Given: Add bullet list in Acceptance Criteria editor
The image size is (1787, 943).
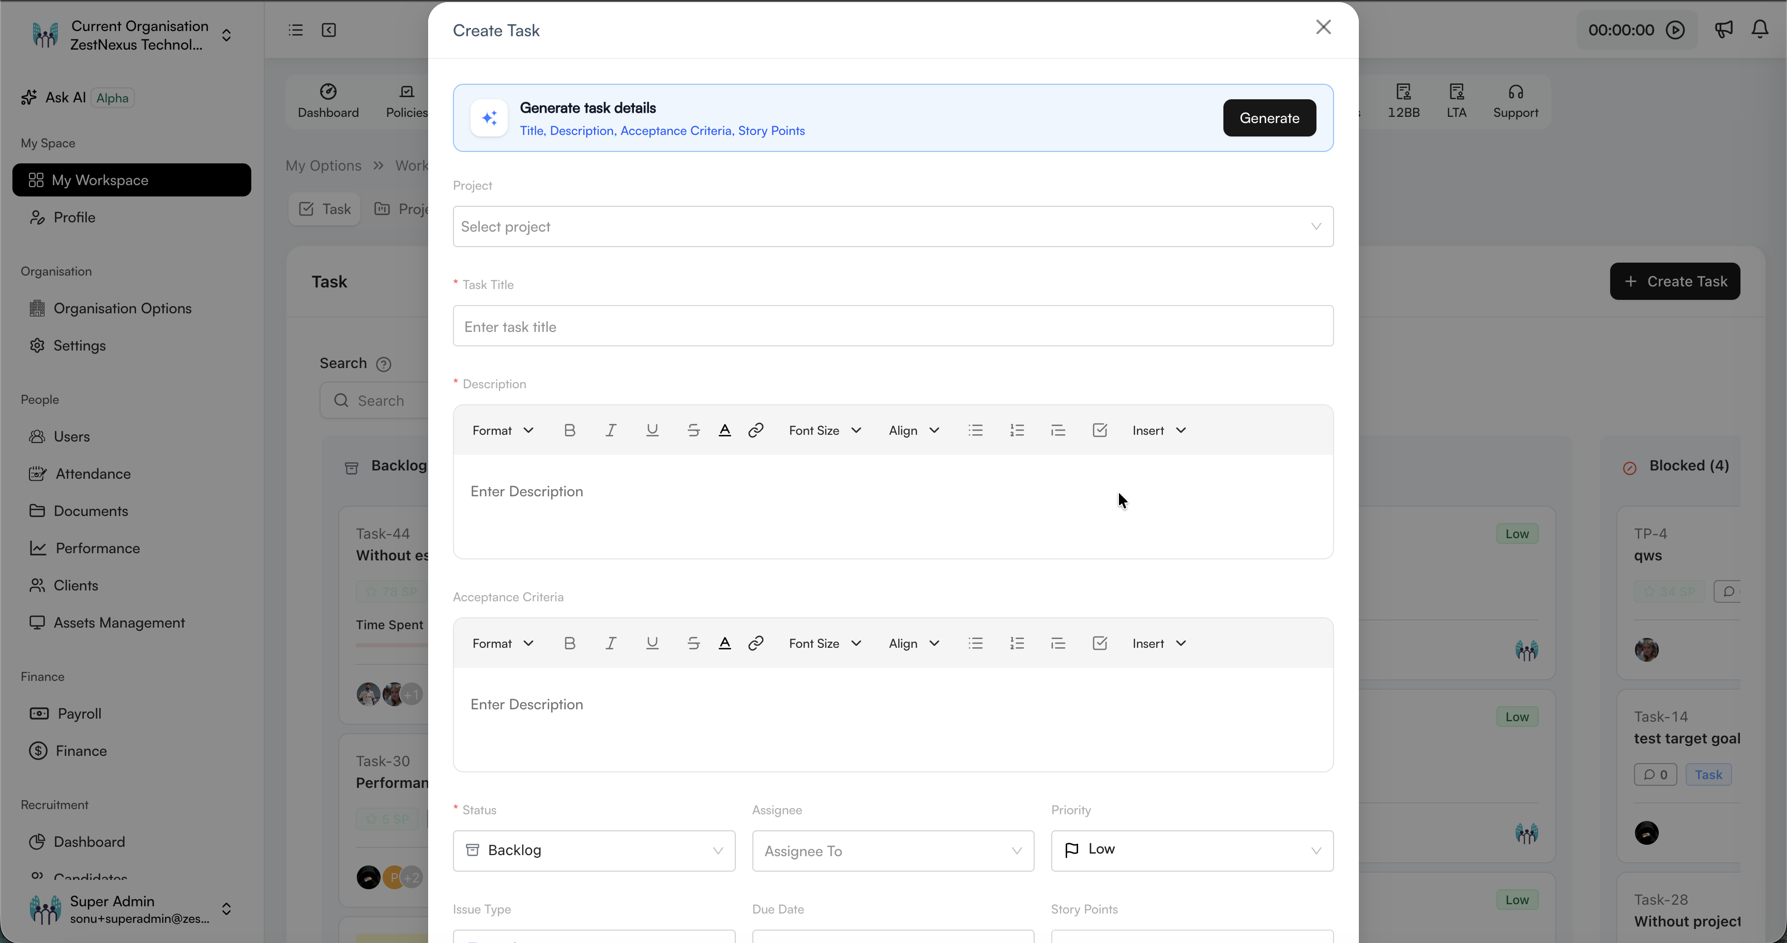Looking at the screenshot, I should click(x=975, y=644).
